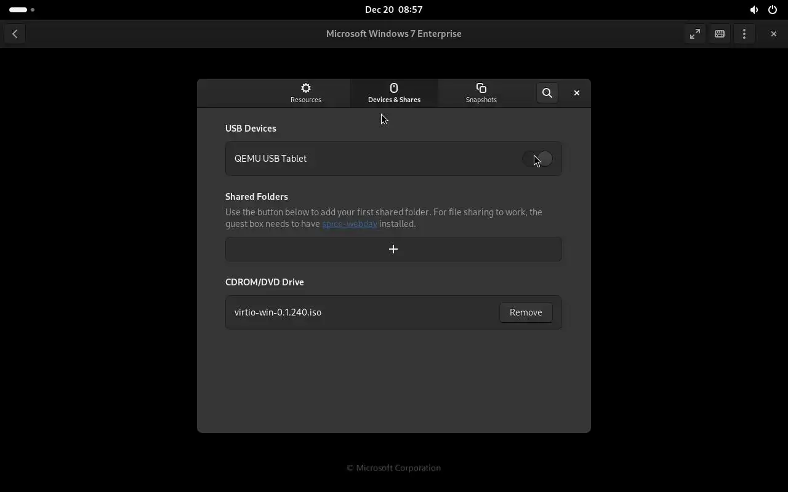This screenshot has width=788, height=492.
Task: Open the clock showing Dec 20 08:57
Action: pyautogui.click(x=394, y=10)
